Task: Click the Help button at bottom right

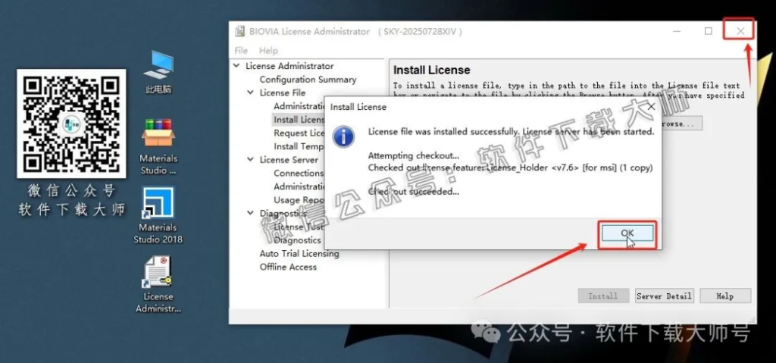Action: click(x=724, y=296)
